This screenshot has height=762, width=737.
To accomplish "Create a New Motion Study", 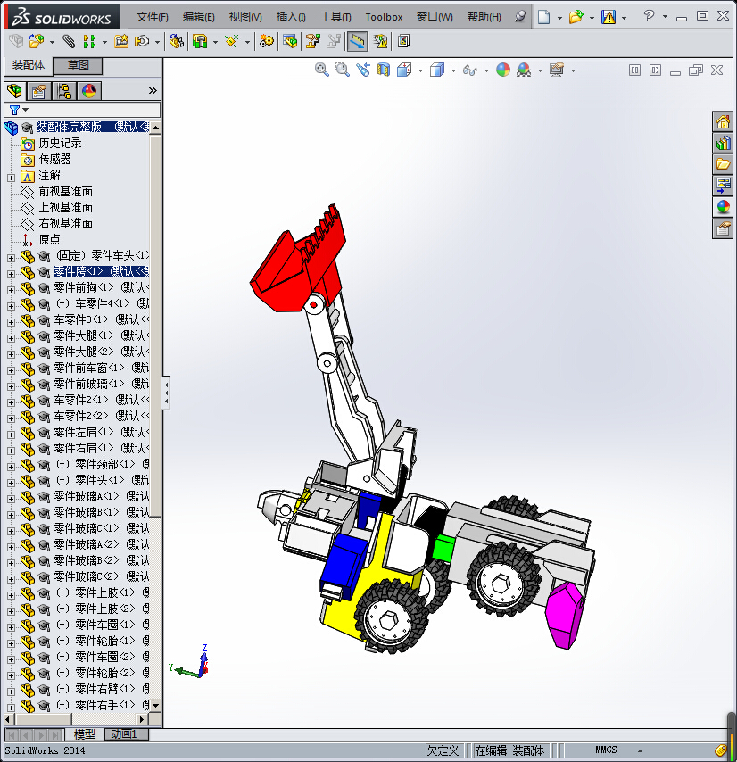I will pos(266,41).
